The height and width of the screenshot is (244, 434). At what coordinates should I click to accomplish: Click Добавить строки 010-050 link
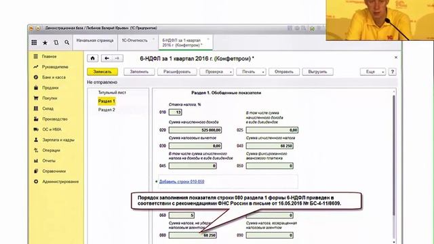(x=182, y=182)
